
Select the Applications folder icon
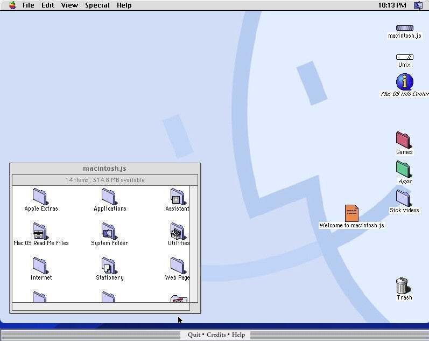click(109, 197)
